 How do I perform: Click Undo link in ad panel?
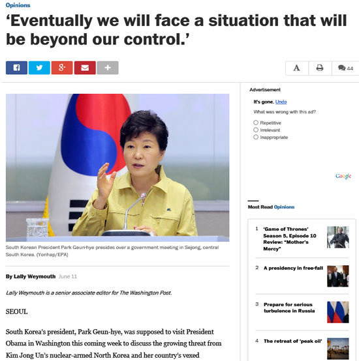[x=281, y=102]
